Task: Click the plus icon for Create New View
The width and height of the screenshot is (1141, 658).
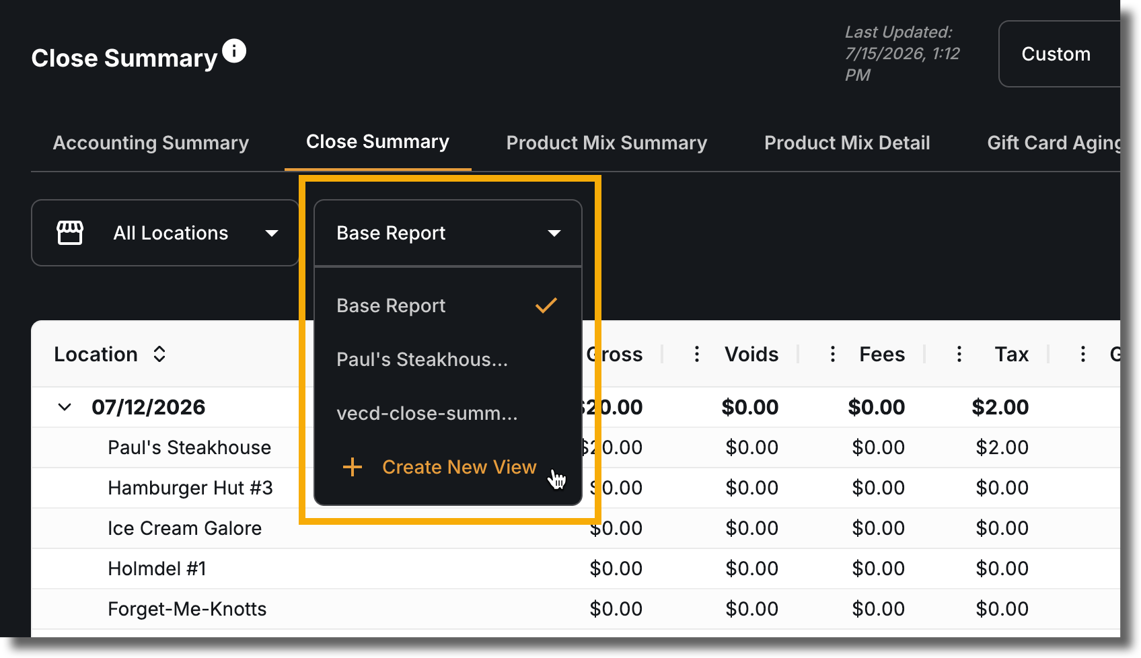Action: (x=353, y=467)
